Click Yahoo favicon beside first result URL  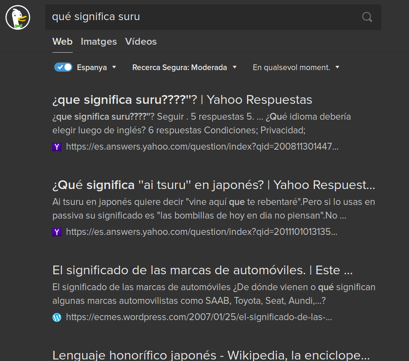[56, 147]
